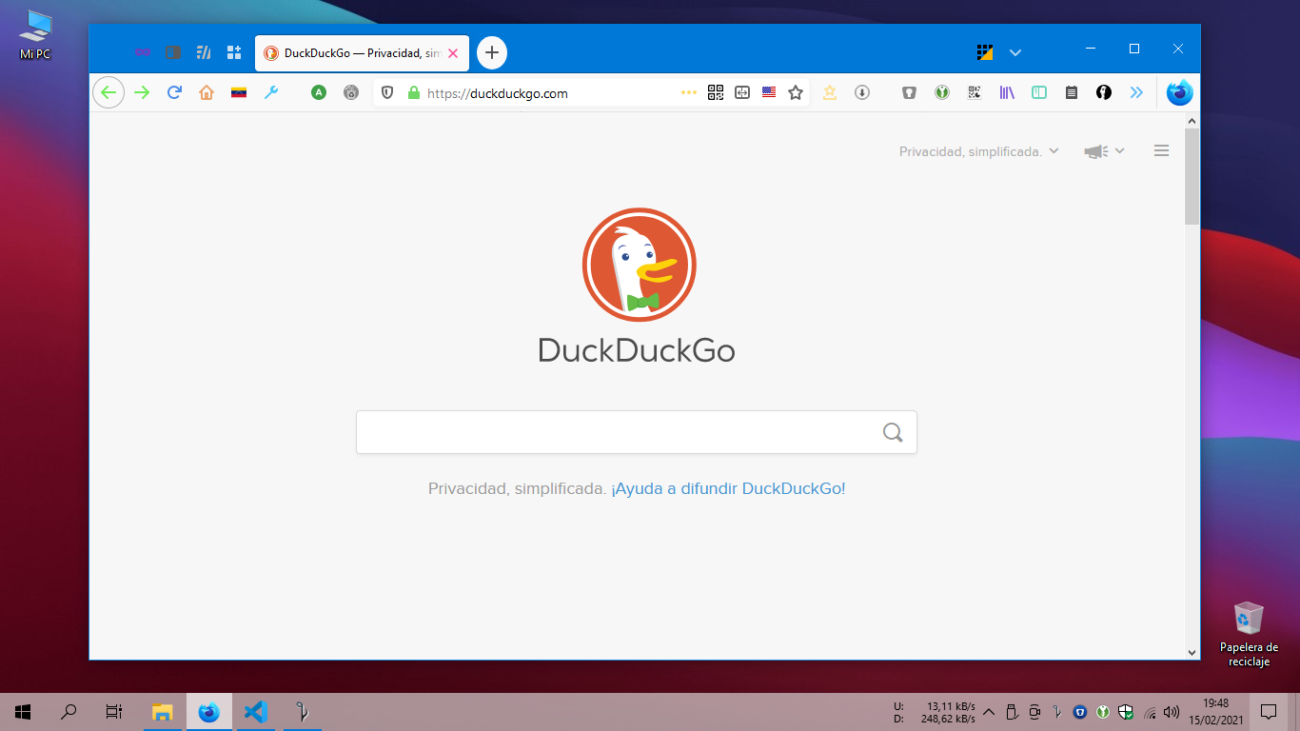The width and height of the screenshot is (1300, 731).
Task: Go back with the green left arrow
Action: click(x=108, y=92)
